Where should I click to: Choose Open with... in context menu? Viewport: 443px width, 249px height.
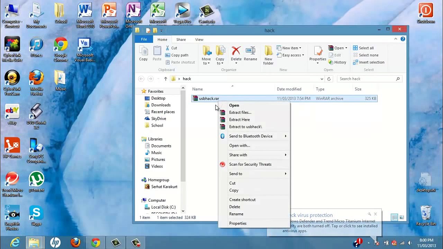[x=254, y=146]
